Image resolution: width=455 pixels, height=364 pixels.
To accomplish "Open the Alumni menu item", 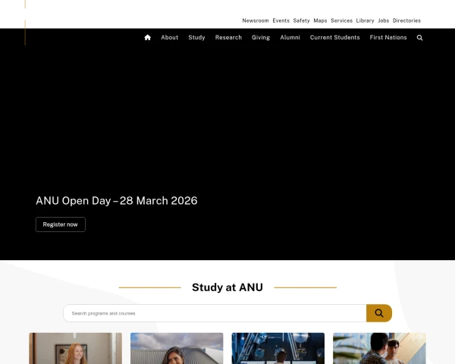I will [290, 37].
